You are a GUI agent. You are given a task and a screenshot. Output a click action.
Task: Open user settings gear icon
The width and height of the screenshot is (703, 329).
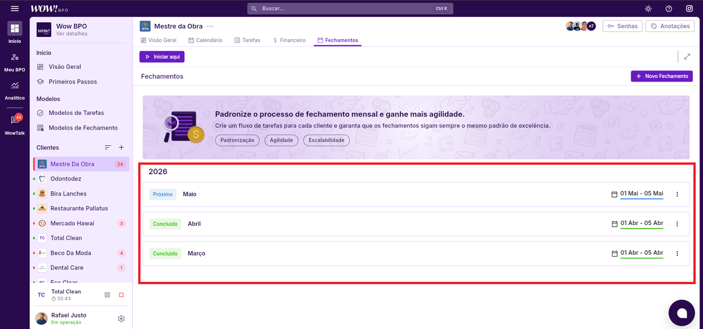click(x=121, y=318)
